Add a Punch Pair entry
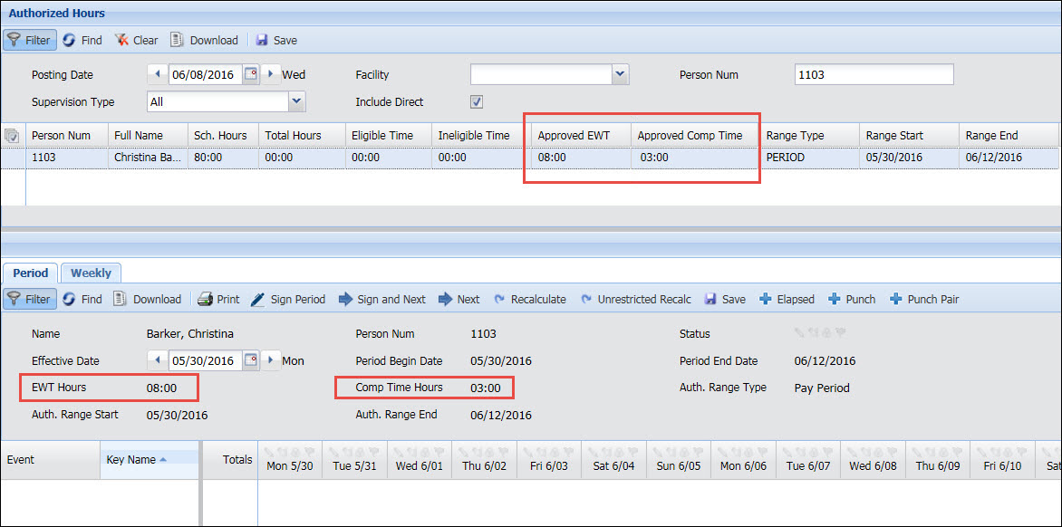Screen dimensions: 1062x527 924,299
